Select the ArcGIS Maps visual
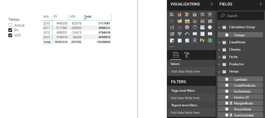Image resolution: width=265 pixels, height=118 pixels. pyautogui.click(x=210, y=41)
